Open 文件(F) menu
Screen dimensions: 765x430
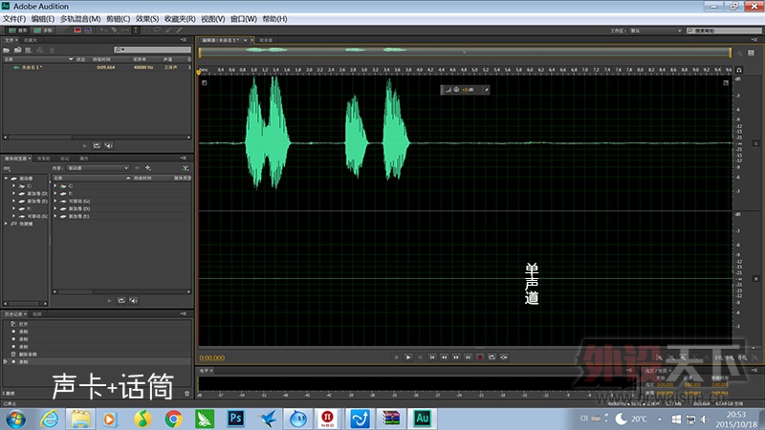coord(14,19)
